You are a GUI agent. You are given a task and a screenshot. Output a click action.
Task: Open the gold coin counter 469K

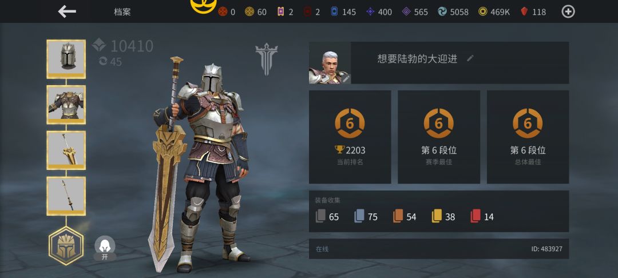click(x=494, y=12)
